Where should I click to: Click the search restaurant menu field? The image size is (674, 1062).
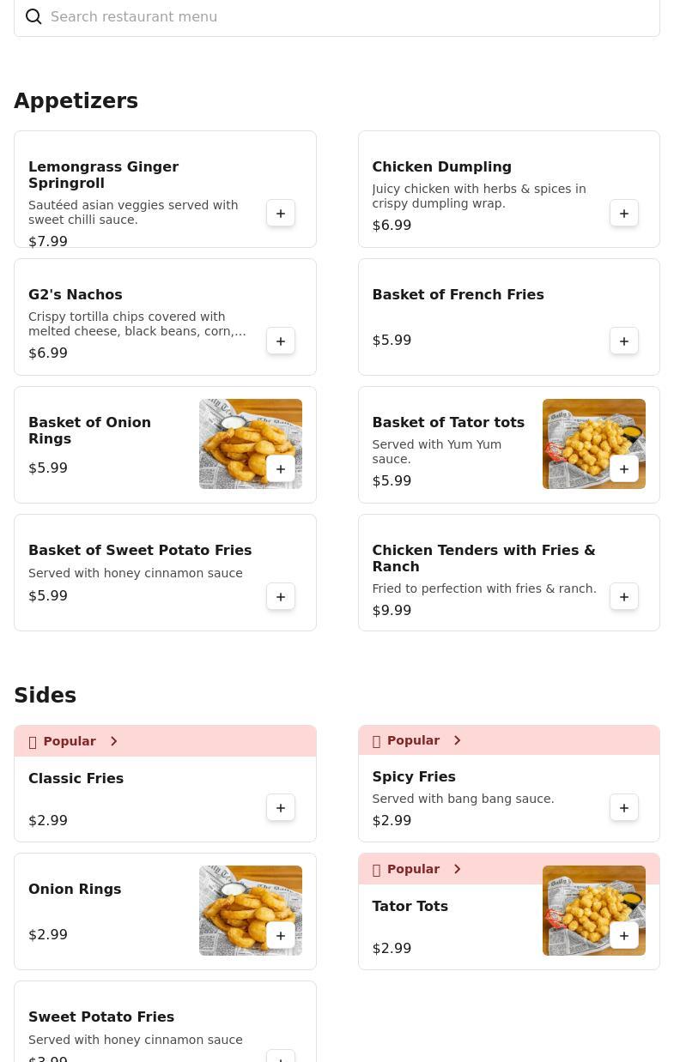pos(343,17)
